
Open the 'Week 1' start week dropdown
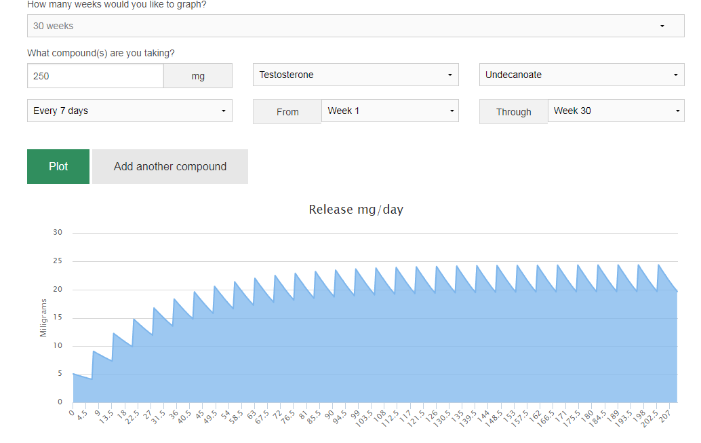click(390, 111)
